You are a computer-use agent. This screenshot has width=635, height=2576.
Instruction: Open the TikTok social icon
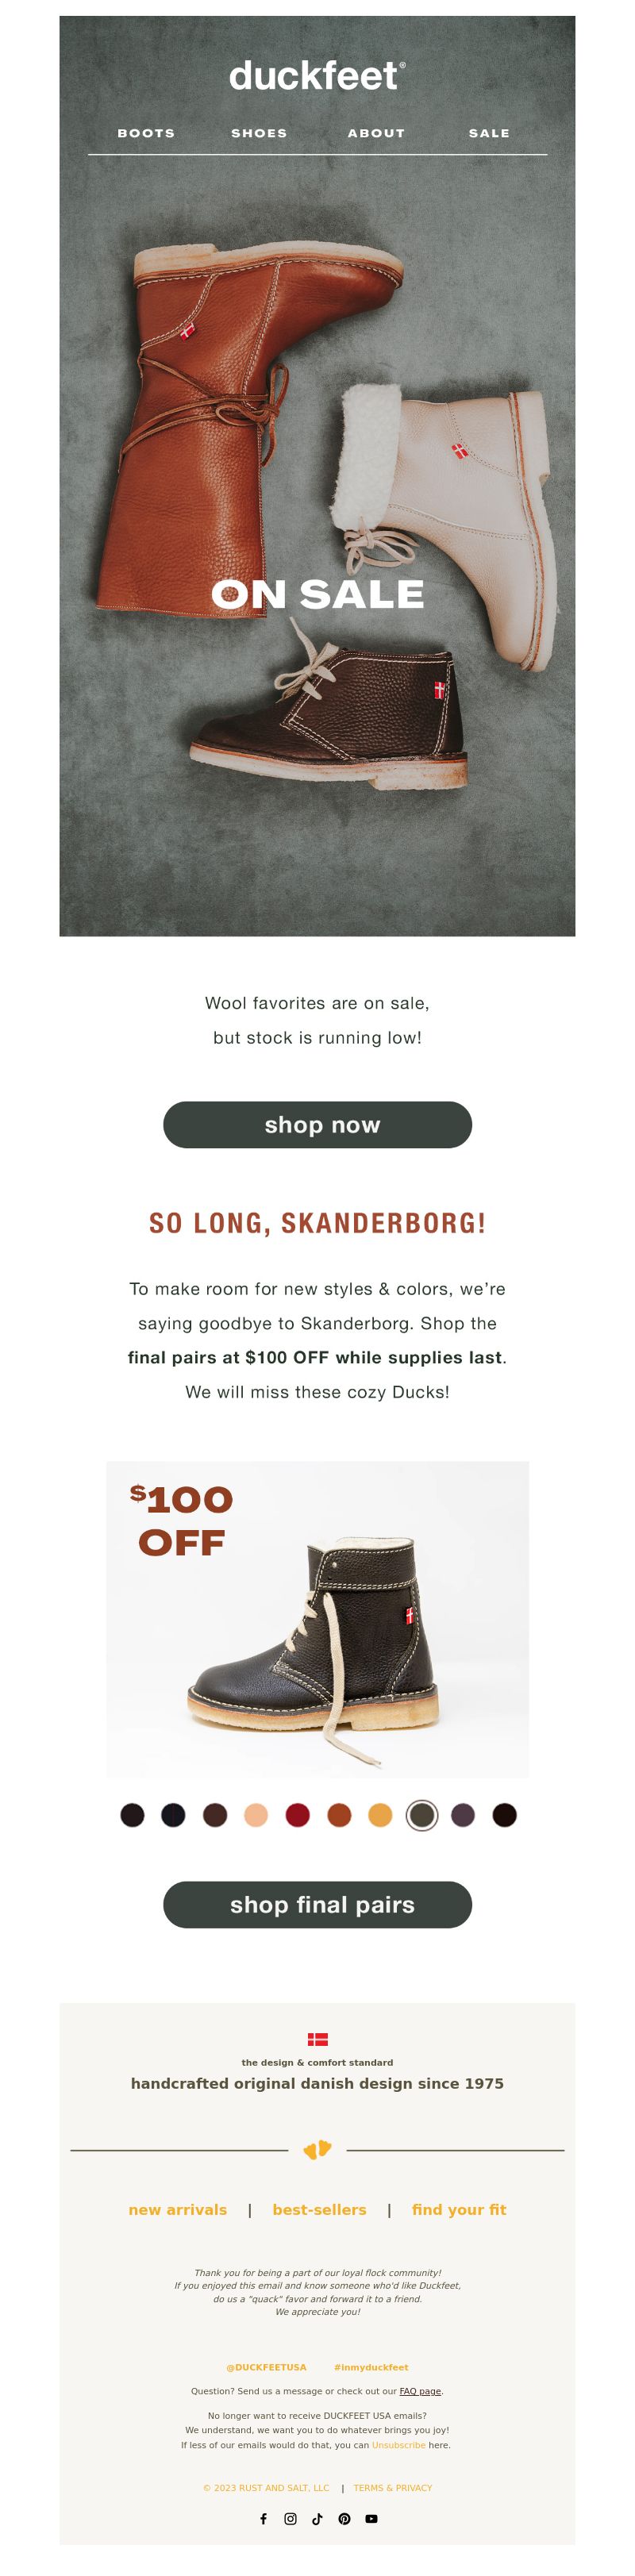point(317,2518)
